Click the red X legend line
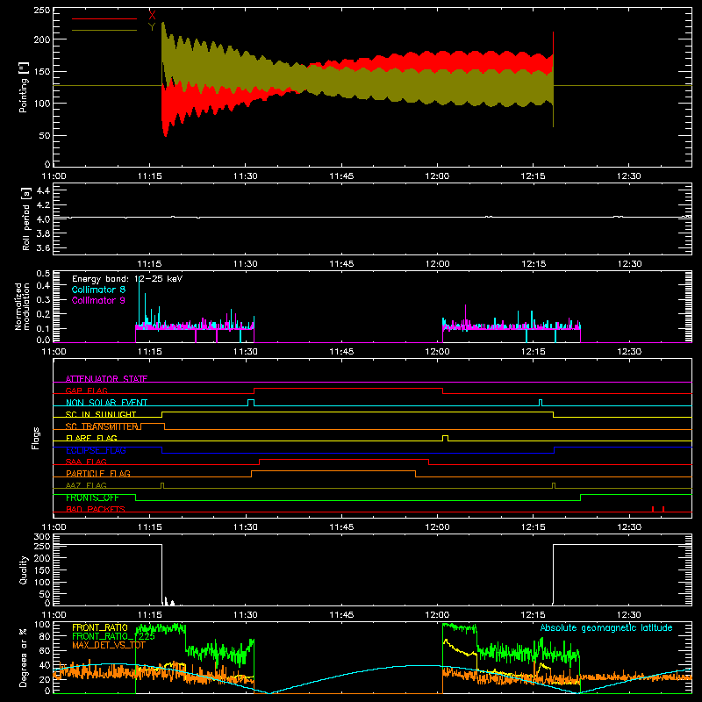The image size is (702, 702). [104, 18]
